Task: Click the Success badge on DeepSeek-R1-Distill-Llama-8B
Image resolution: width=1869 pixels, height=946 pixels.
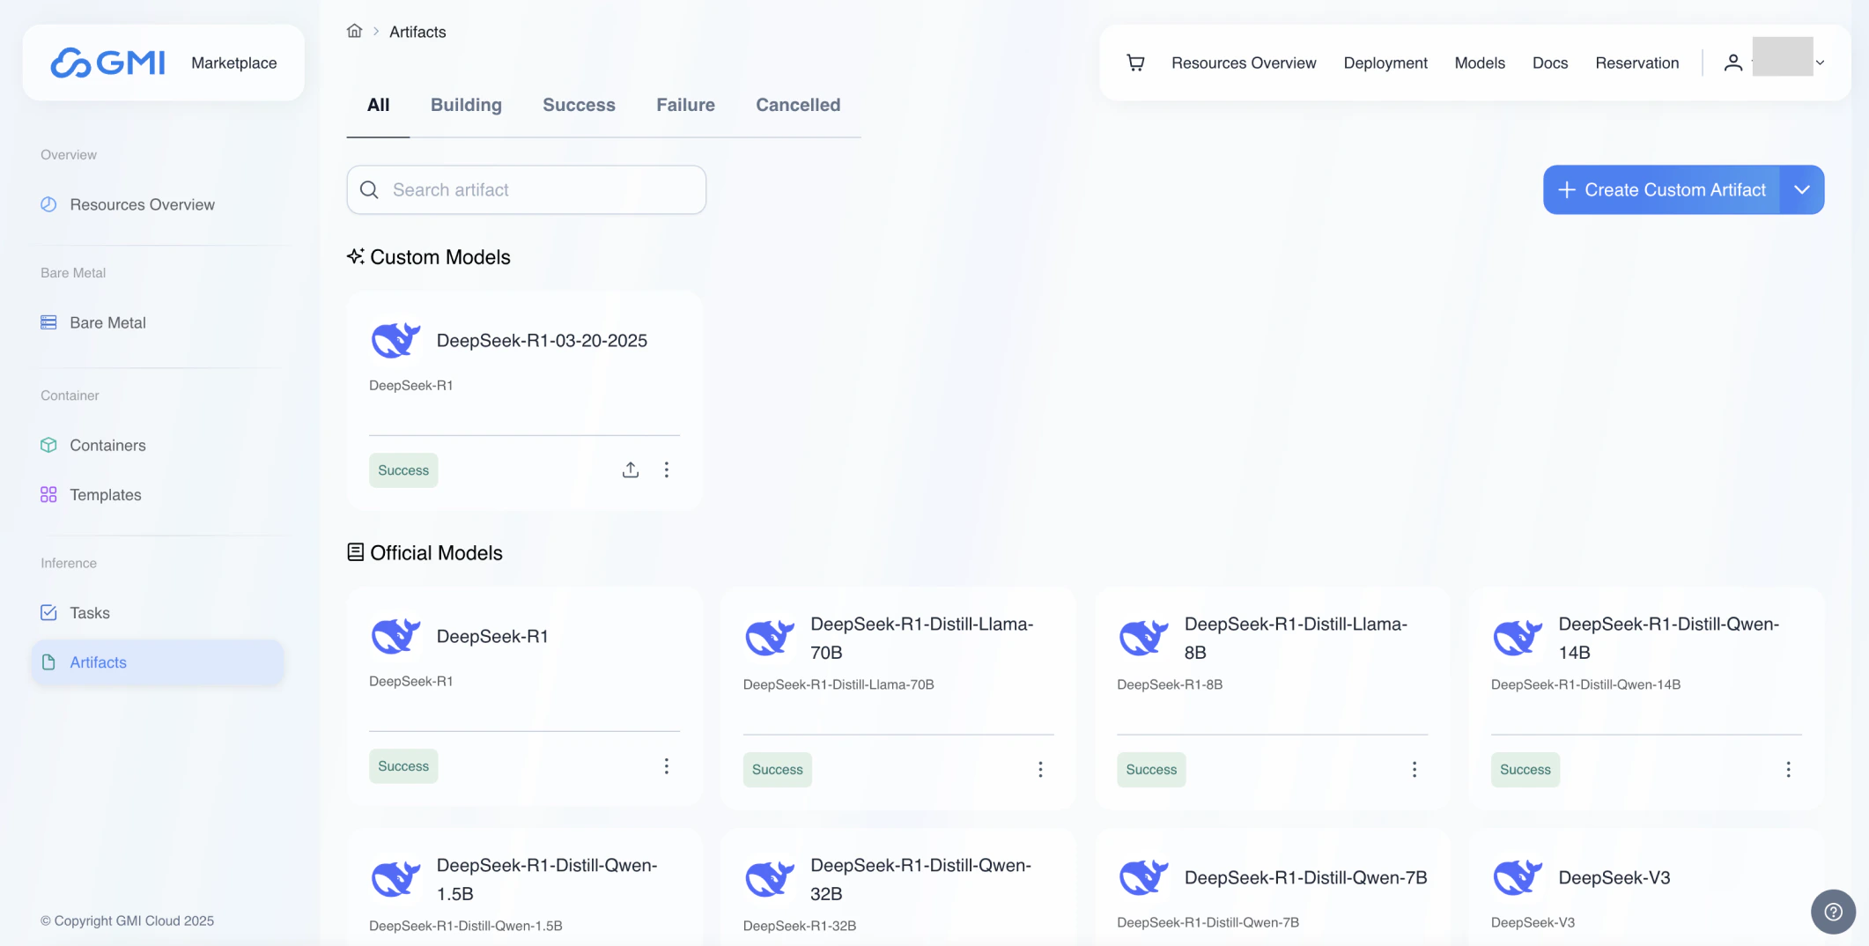Action: point(1151,770)
